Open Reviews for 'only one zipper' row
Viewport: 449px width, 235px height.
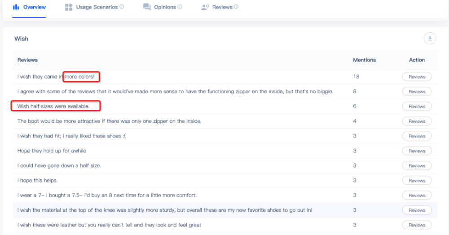tap(417, 121)
